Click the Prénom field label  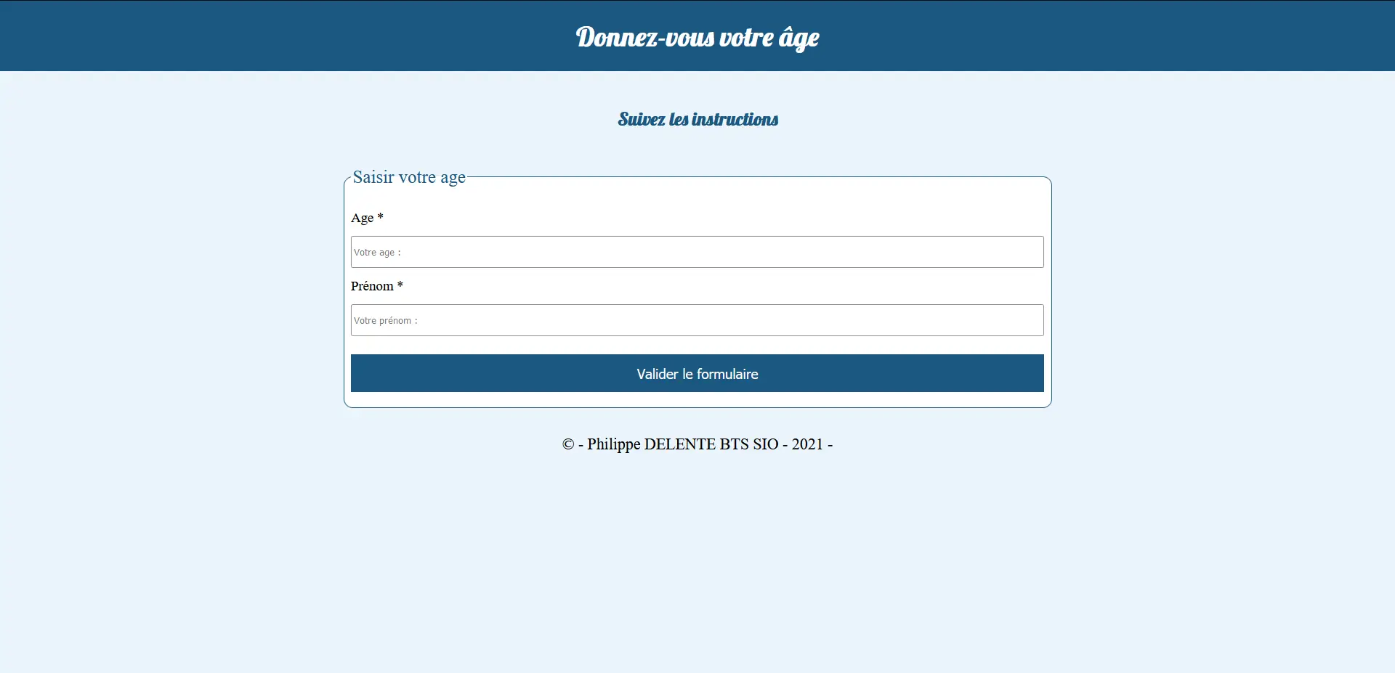372,286
